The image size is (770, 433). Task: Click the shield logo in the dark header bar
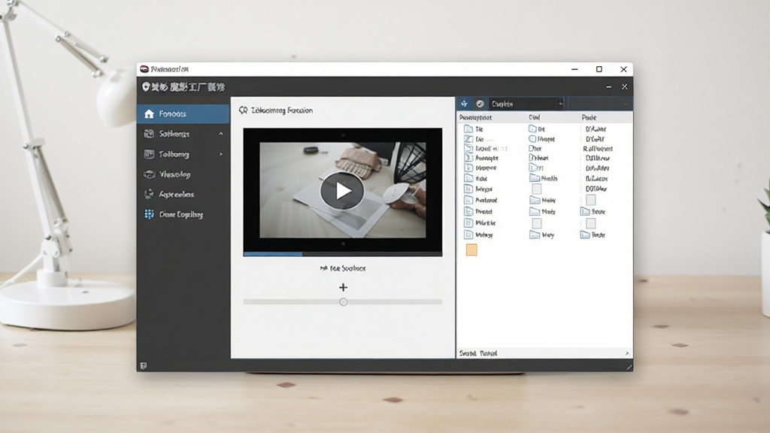pos(146,87)
